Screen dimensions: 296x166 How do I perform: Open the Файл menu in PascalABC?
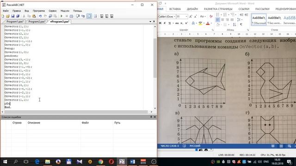point(6,11)
